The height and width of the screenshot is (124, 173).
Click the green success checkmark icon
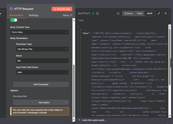93,13
